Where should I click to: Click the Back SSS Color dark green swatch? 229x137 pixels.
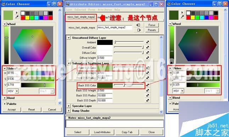[x=105, y=85]
